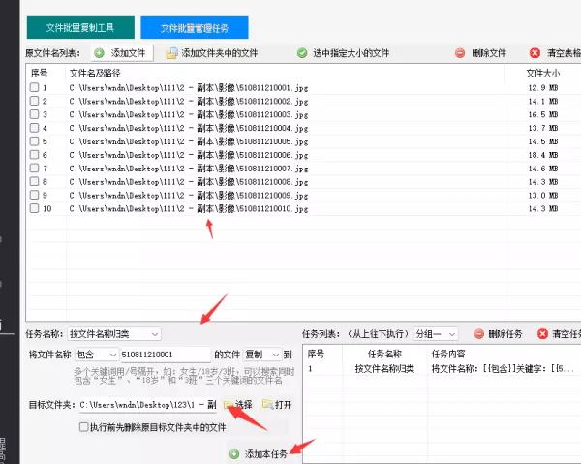Click 添加本任务 button text

point(266,453)
